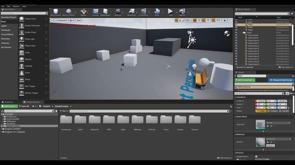Click the Build toolbar icon
The height and width of the screenshot is (165, 295).
pyautogui.click(x=157, y=12)
